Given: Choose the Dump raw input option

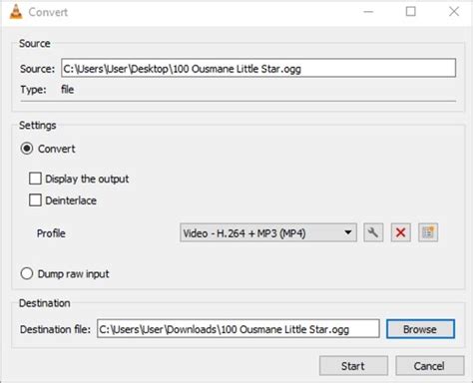Looking at the screenshot, I should click(x=27, y=273).
